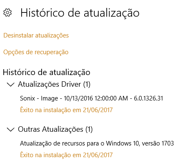Open the Desinstalar atualizações link

pyautogui.click(x=36, y=35)
